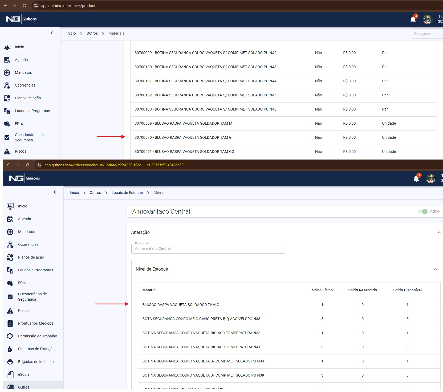Open Questionários de Segurança in the top window

click(x=29, y=137)
